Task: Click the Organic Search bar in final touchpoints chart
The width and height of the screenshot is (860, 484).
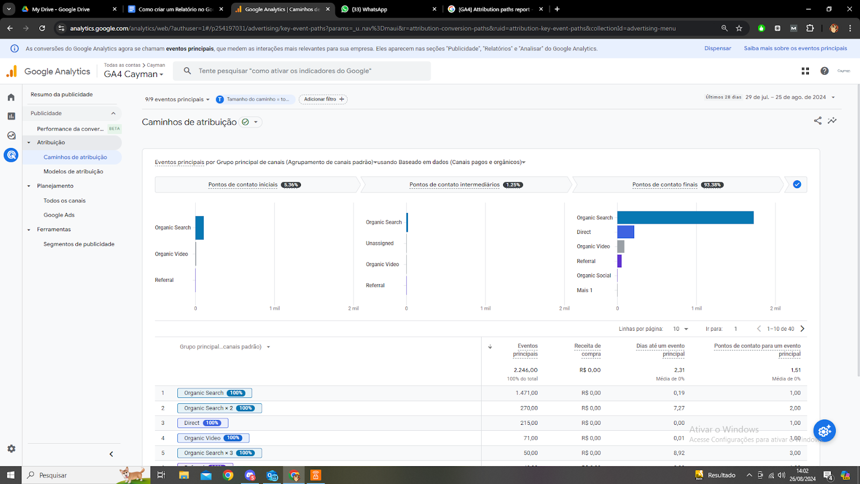Action: tap(685, 218)
